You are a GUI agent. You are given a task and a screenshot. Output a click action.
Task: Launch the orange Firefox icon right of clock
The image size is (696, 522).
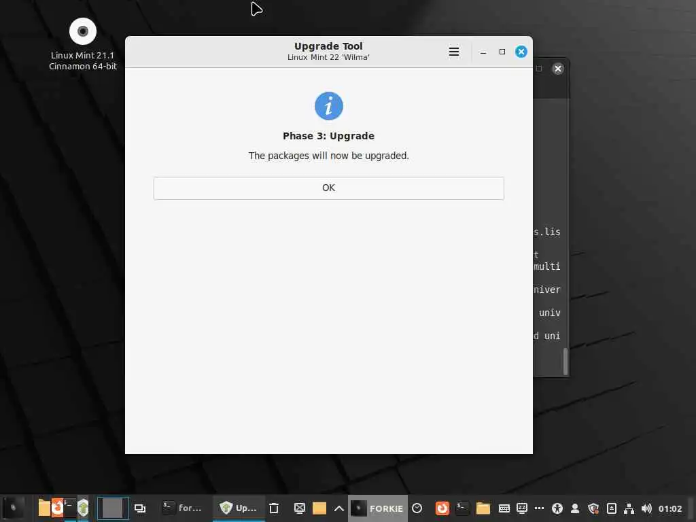click(442, 508)
